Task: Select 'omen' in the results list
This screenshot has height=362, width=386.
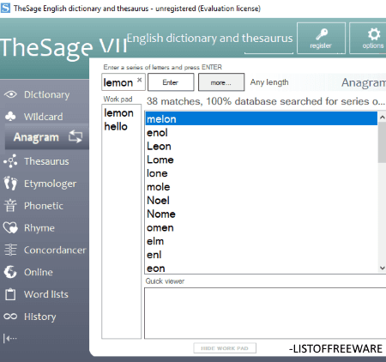Action: coord(262,227)
